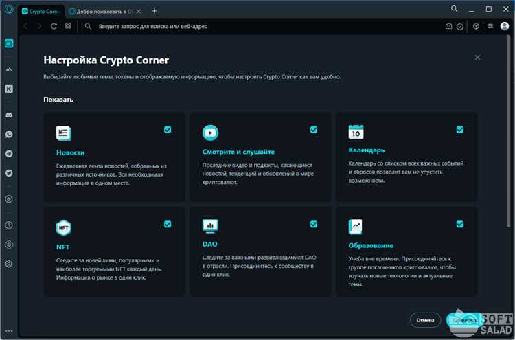Open the wallet icon in sidebar
515x340 pixels.
click(9, 245)
